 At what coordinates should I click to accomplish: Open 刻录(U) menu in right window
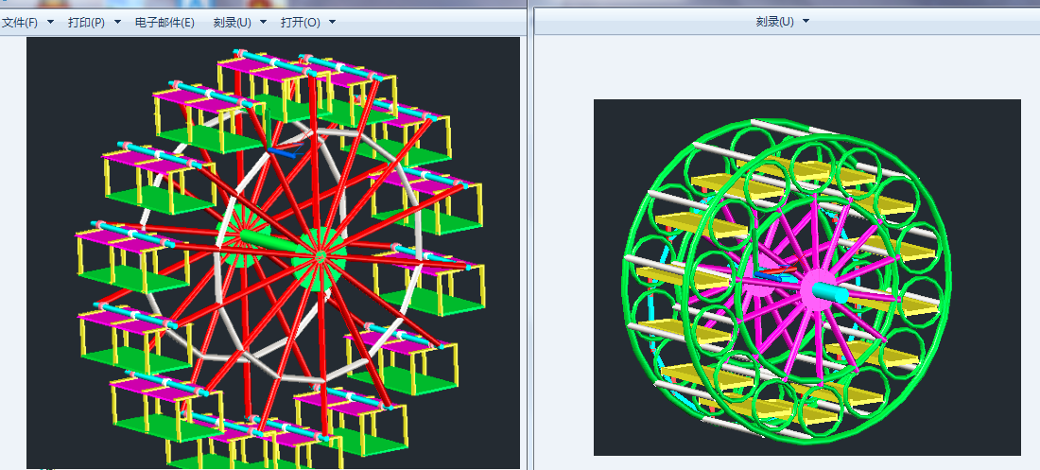pos(774,21)
